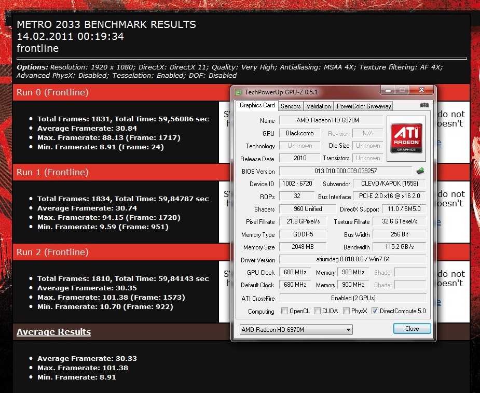Click the GPU field showing Blackcomb

[x=300, y=133]
